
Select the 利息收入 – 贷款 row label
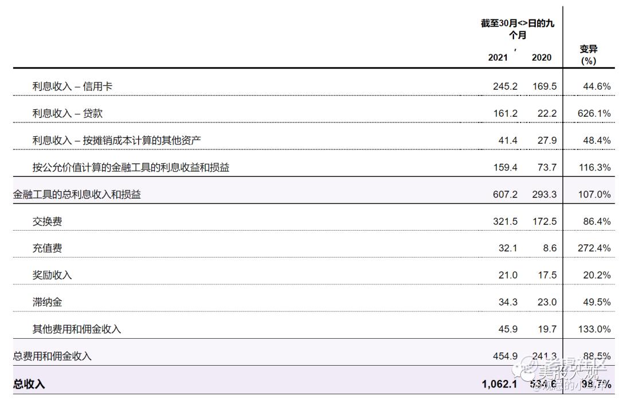[x=68, y=113]
